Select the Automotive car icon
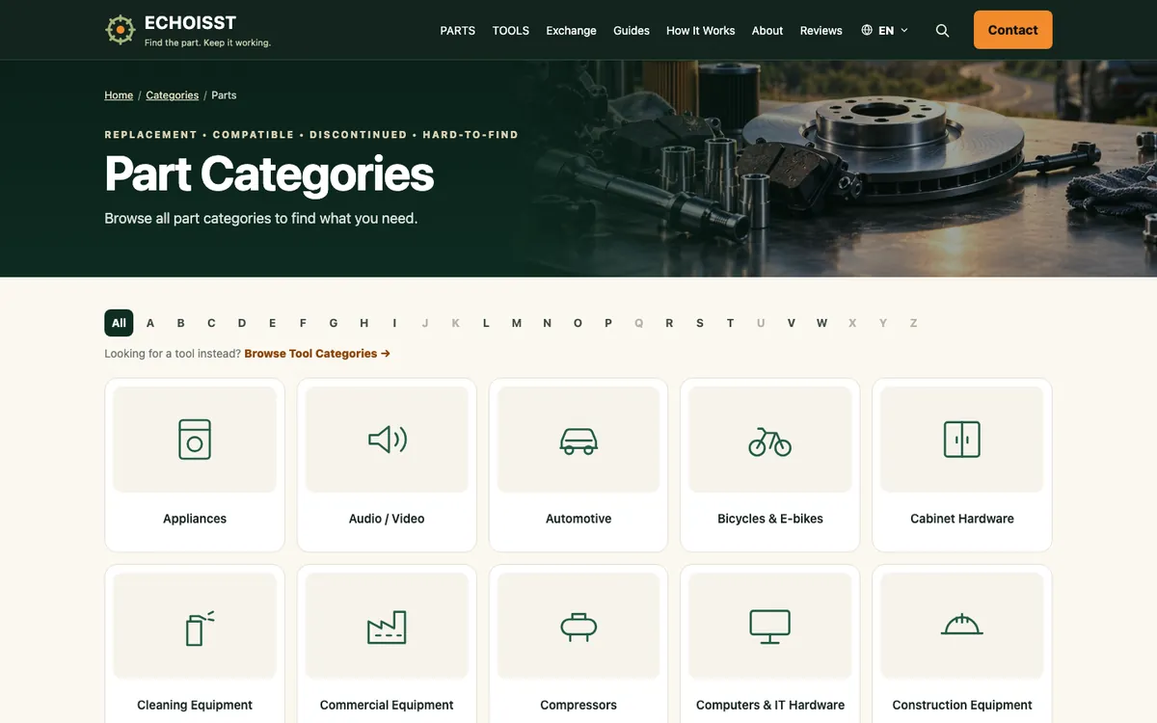Viewport: 1157px width, 723px height. point(578,441)
